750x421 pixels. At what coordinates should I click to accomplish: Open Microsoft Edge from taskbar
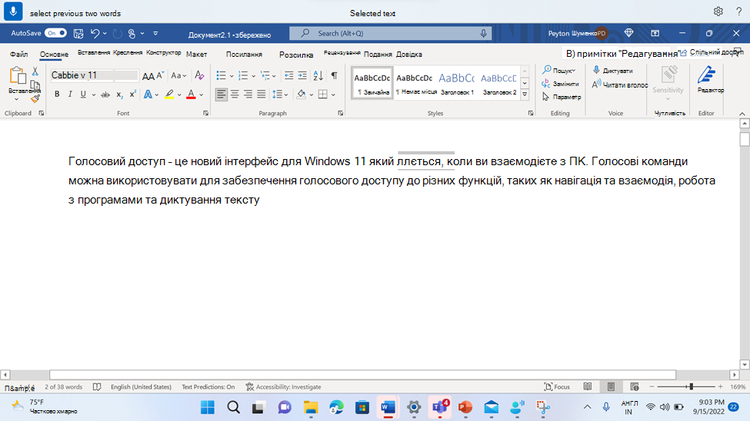click(x=337, y=408)
